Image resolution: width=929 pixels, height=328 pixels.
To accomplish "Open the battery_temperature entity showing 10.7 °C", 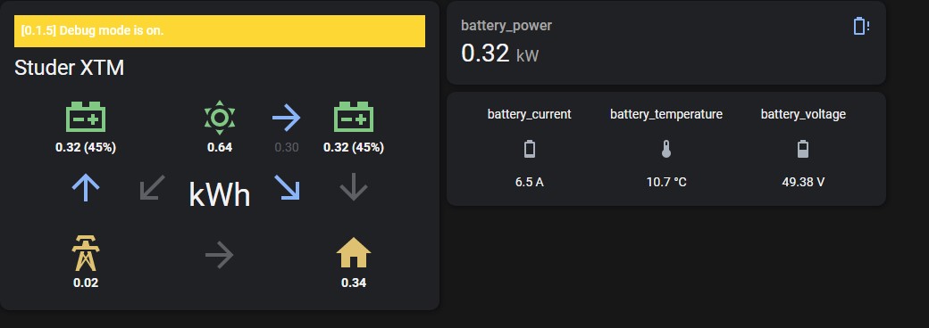I will coord(666,148).
